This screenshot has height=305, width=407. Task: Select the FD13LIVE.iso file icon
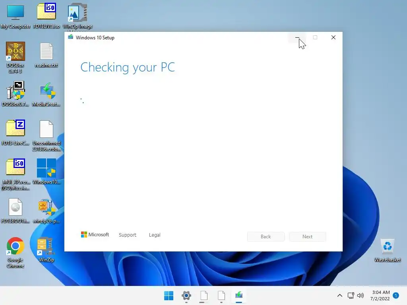[x=47, y=16]
